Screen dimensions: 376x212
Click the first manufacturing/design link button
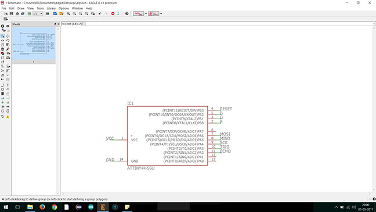click(x=139, y=14)
